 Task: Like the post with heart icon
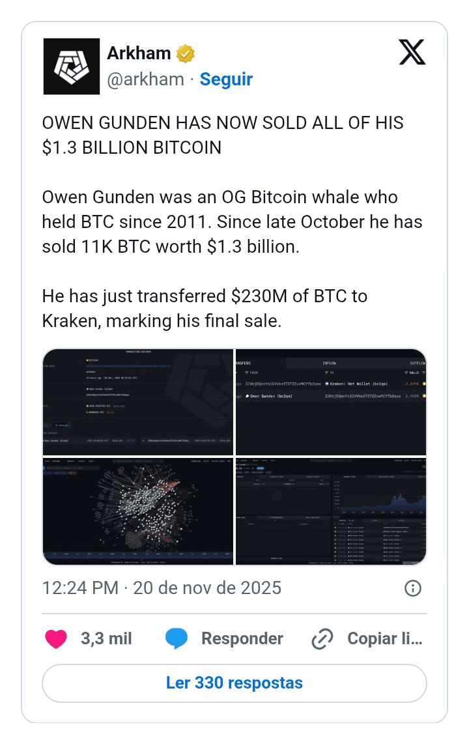coord(56,638)
